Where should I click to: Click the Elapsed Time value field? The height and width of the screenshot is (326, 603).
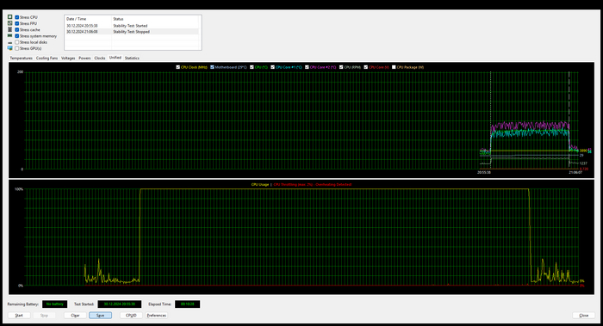[x=187, y=304]
